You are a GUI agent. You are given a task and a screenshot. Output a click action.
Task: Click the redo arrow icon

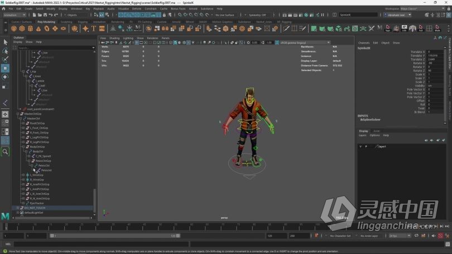click(56, 15)
